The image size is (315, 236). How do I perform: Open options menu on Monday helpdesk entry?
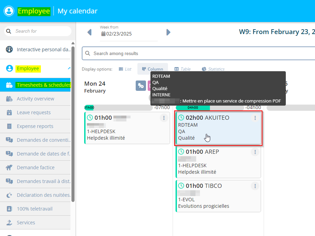click(164, 118)
